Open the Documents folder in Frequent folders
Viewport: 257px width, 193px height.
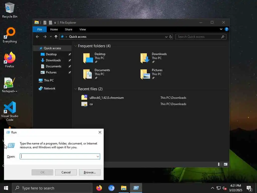97,74
